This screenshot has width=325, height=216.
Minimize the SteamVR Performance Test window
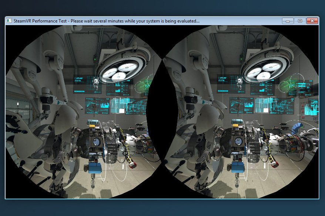[x=288, y=21]
